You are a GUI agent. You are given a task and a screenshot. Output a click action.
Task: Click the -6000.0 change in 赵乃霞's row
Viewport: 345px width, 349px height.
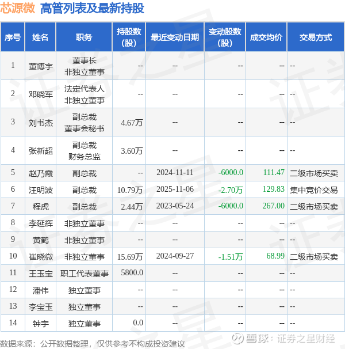(x=231, y=173)
